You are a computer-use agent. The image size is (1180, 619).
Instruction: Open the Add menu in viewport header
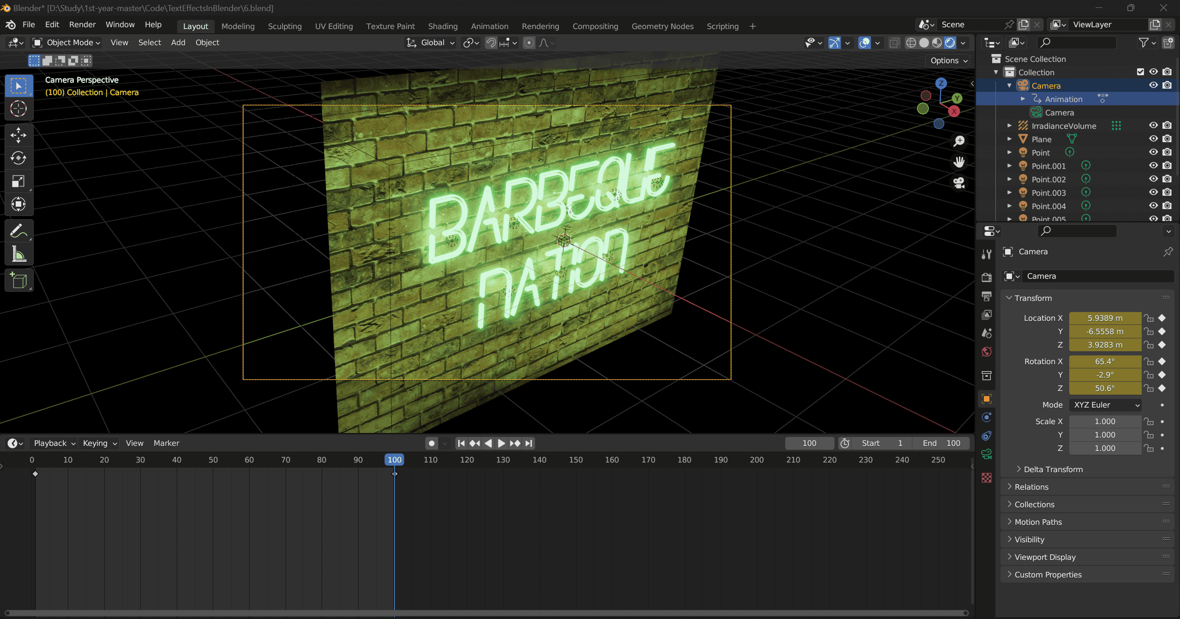(178, 42)
